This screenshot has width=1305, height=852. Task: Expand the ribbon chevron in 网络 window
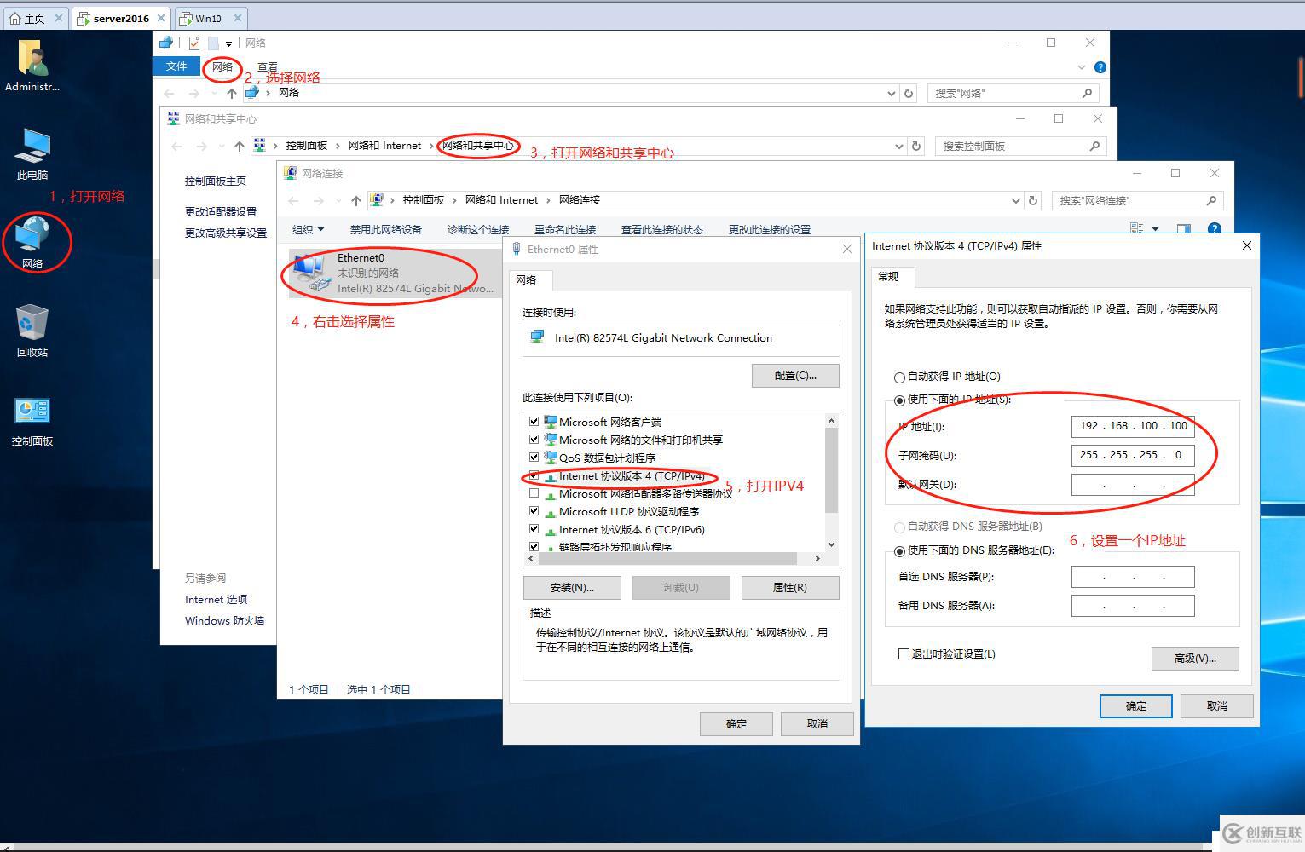click(x=1081, y=67)
